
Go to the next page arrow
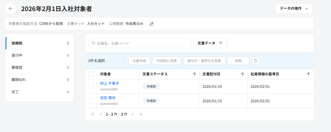132,114
